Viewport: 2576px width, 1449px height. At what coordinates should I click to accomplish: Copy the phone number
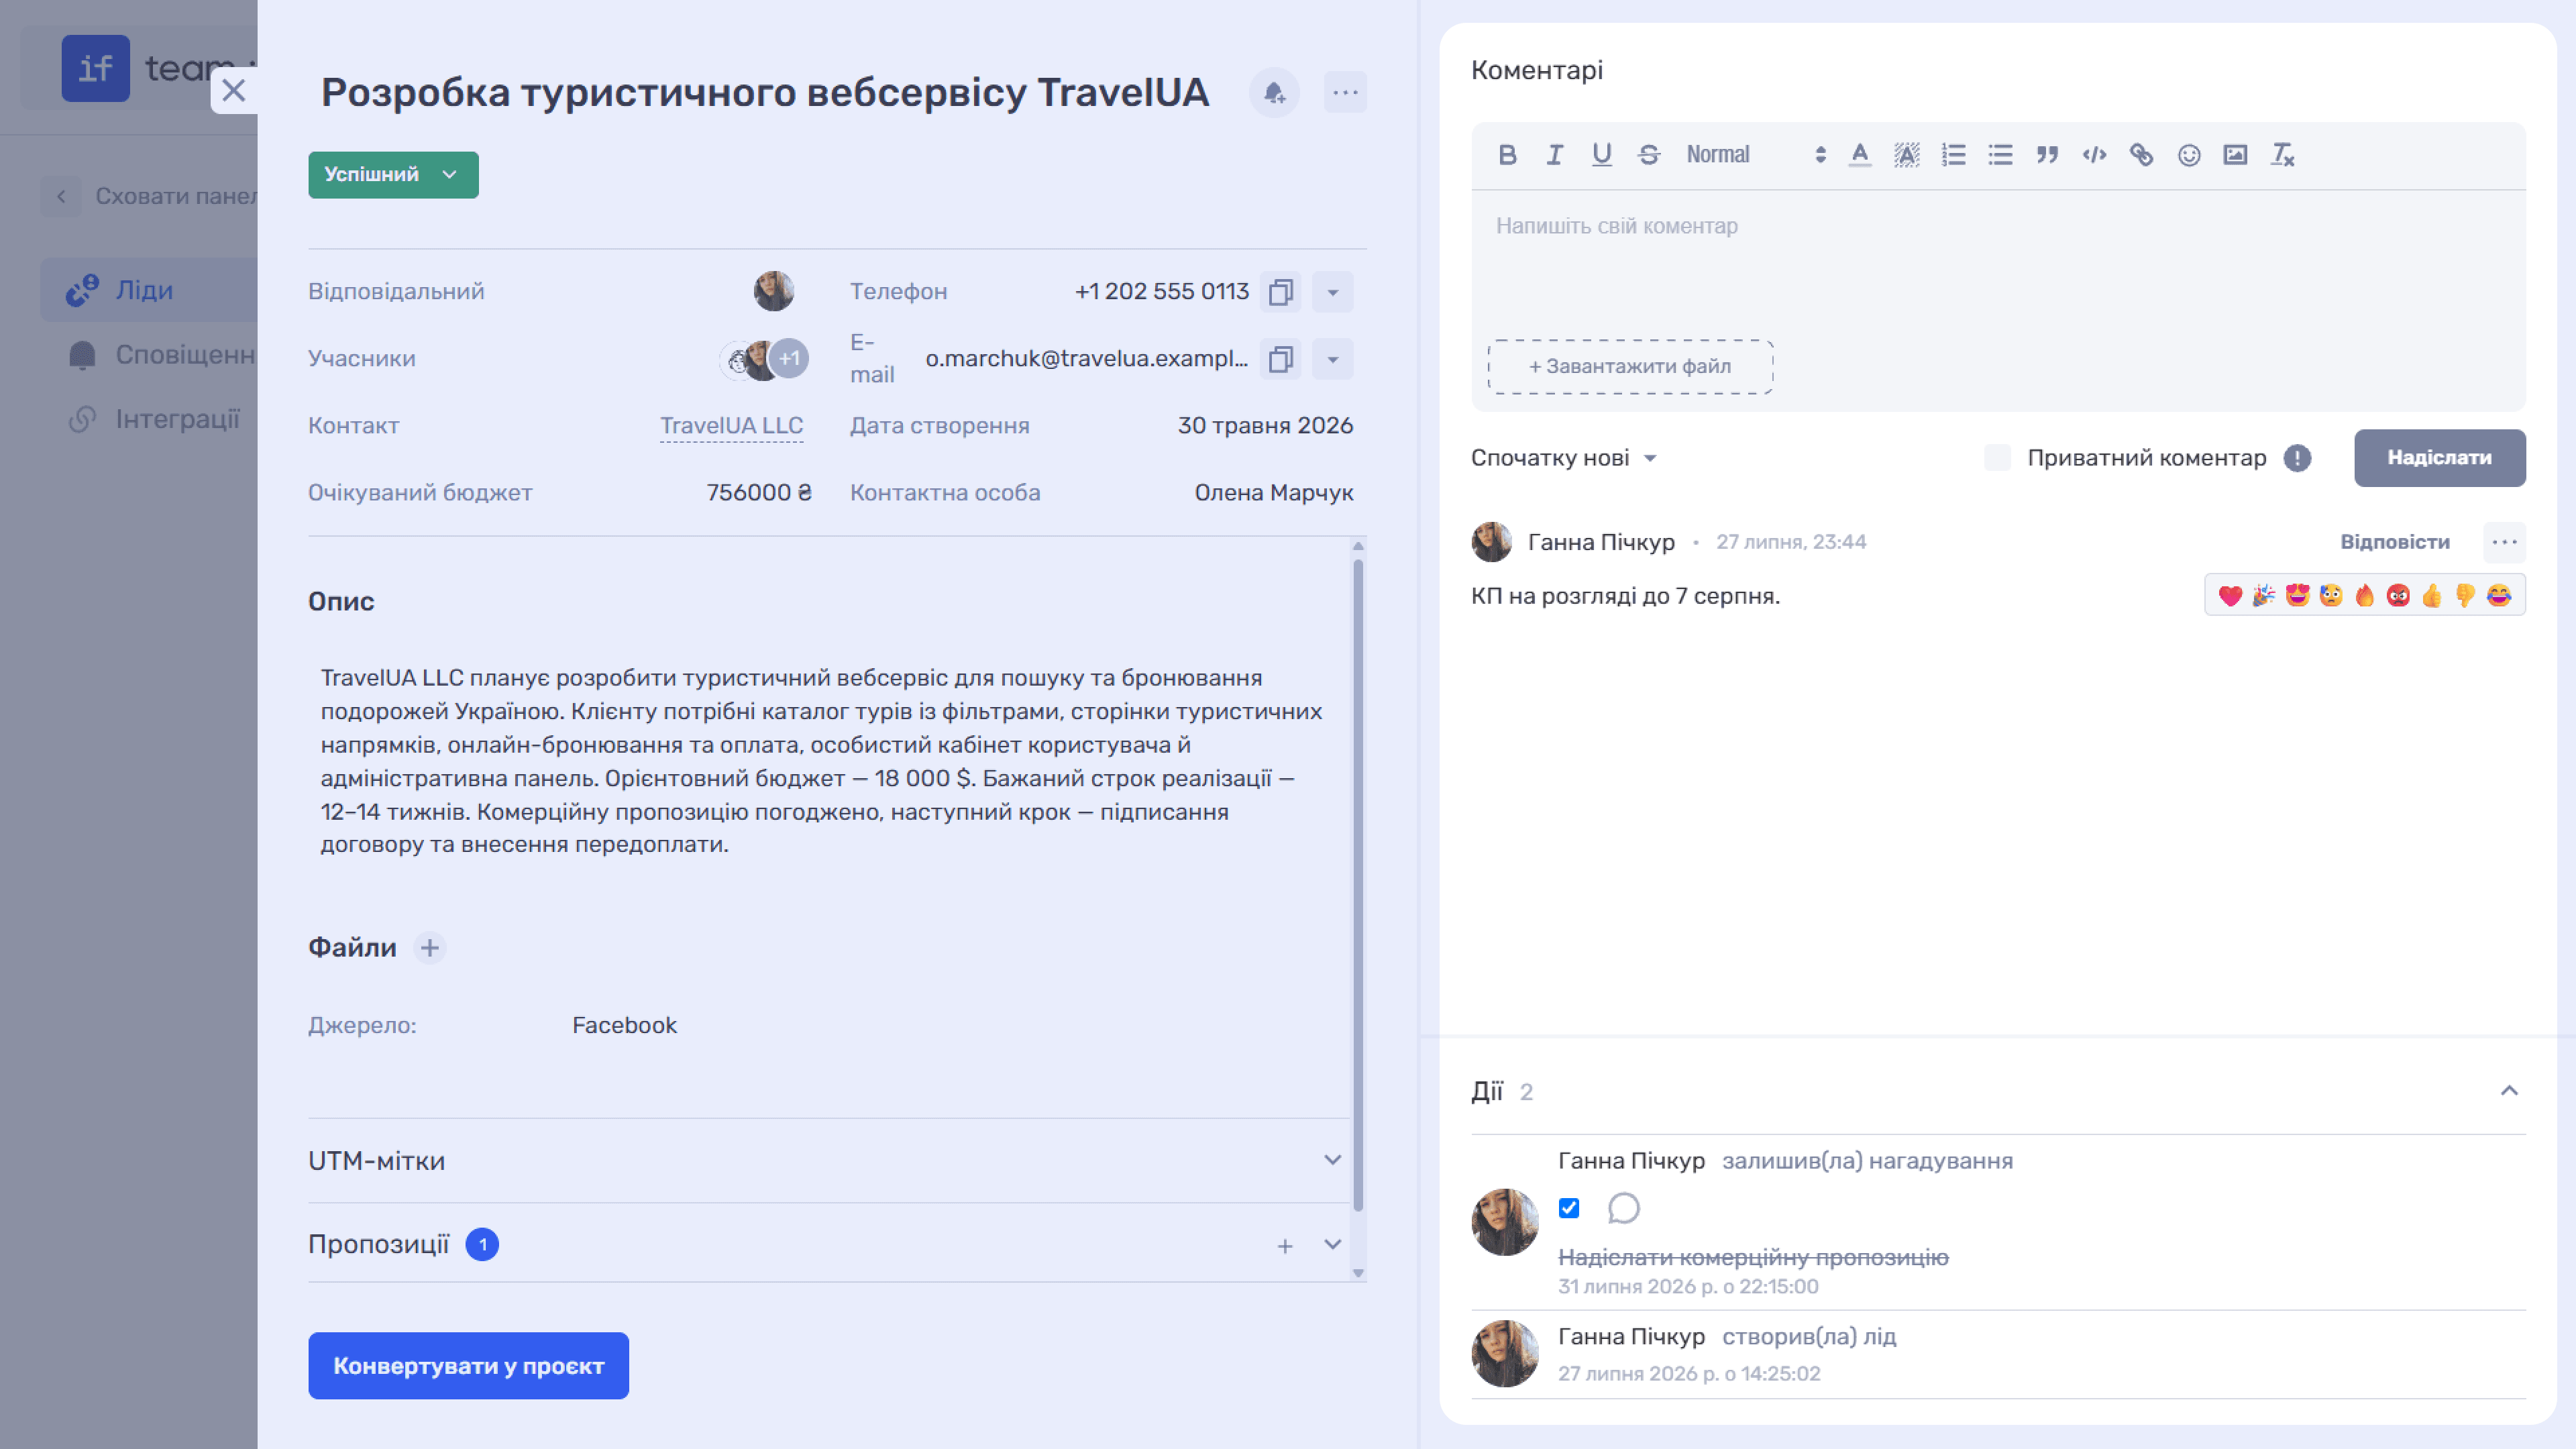point(1280,292)
